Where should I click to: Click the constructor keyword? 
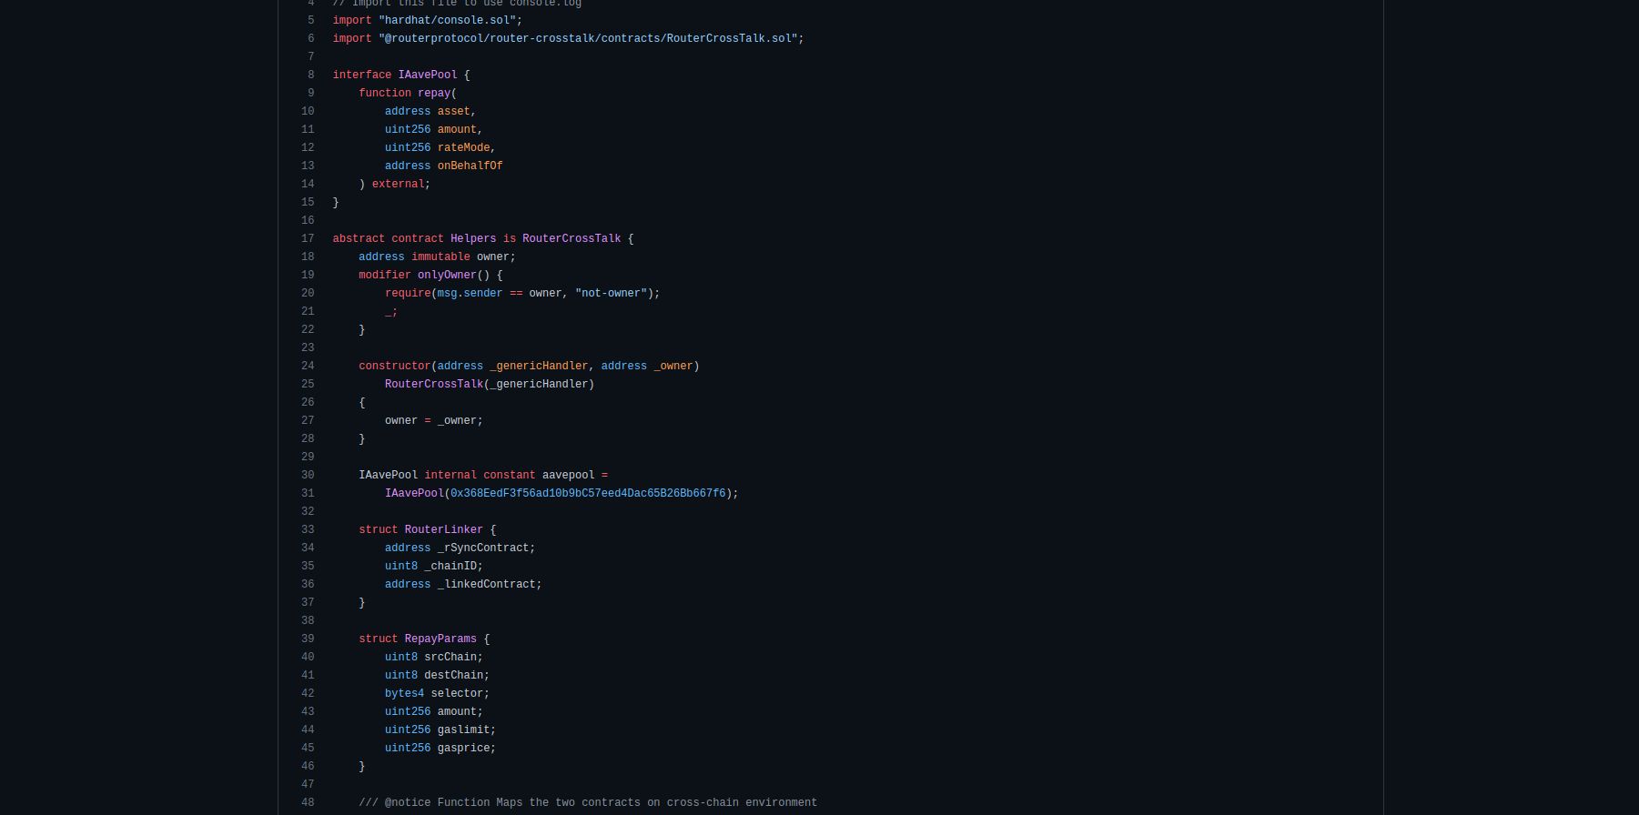tap(394, 366)
